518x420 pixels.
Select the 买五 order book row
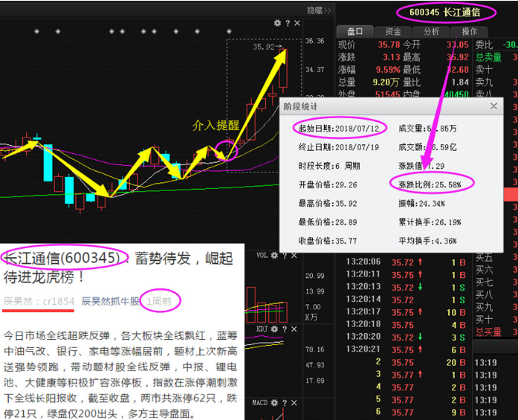496,257
